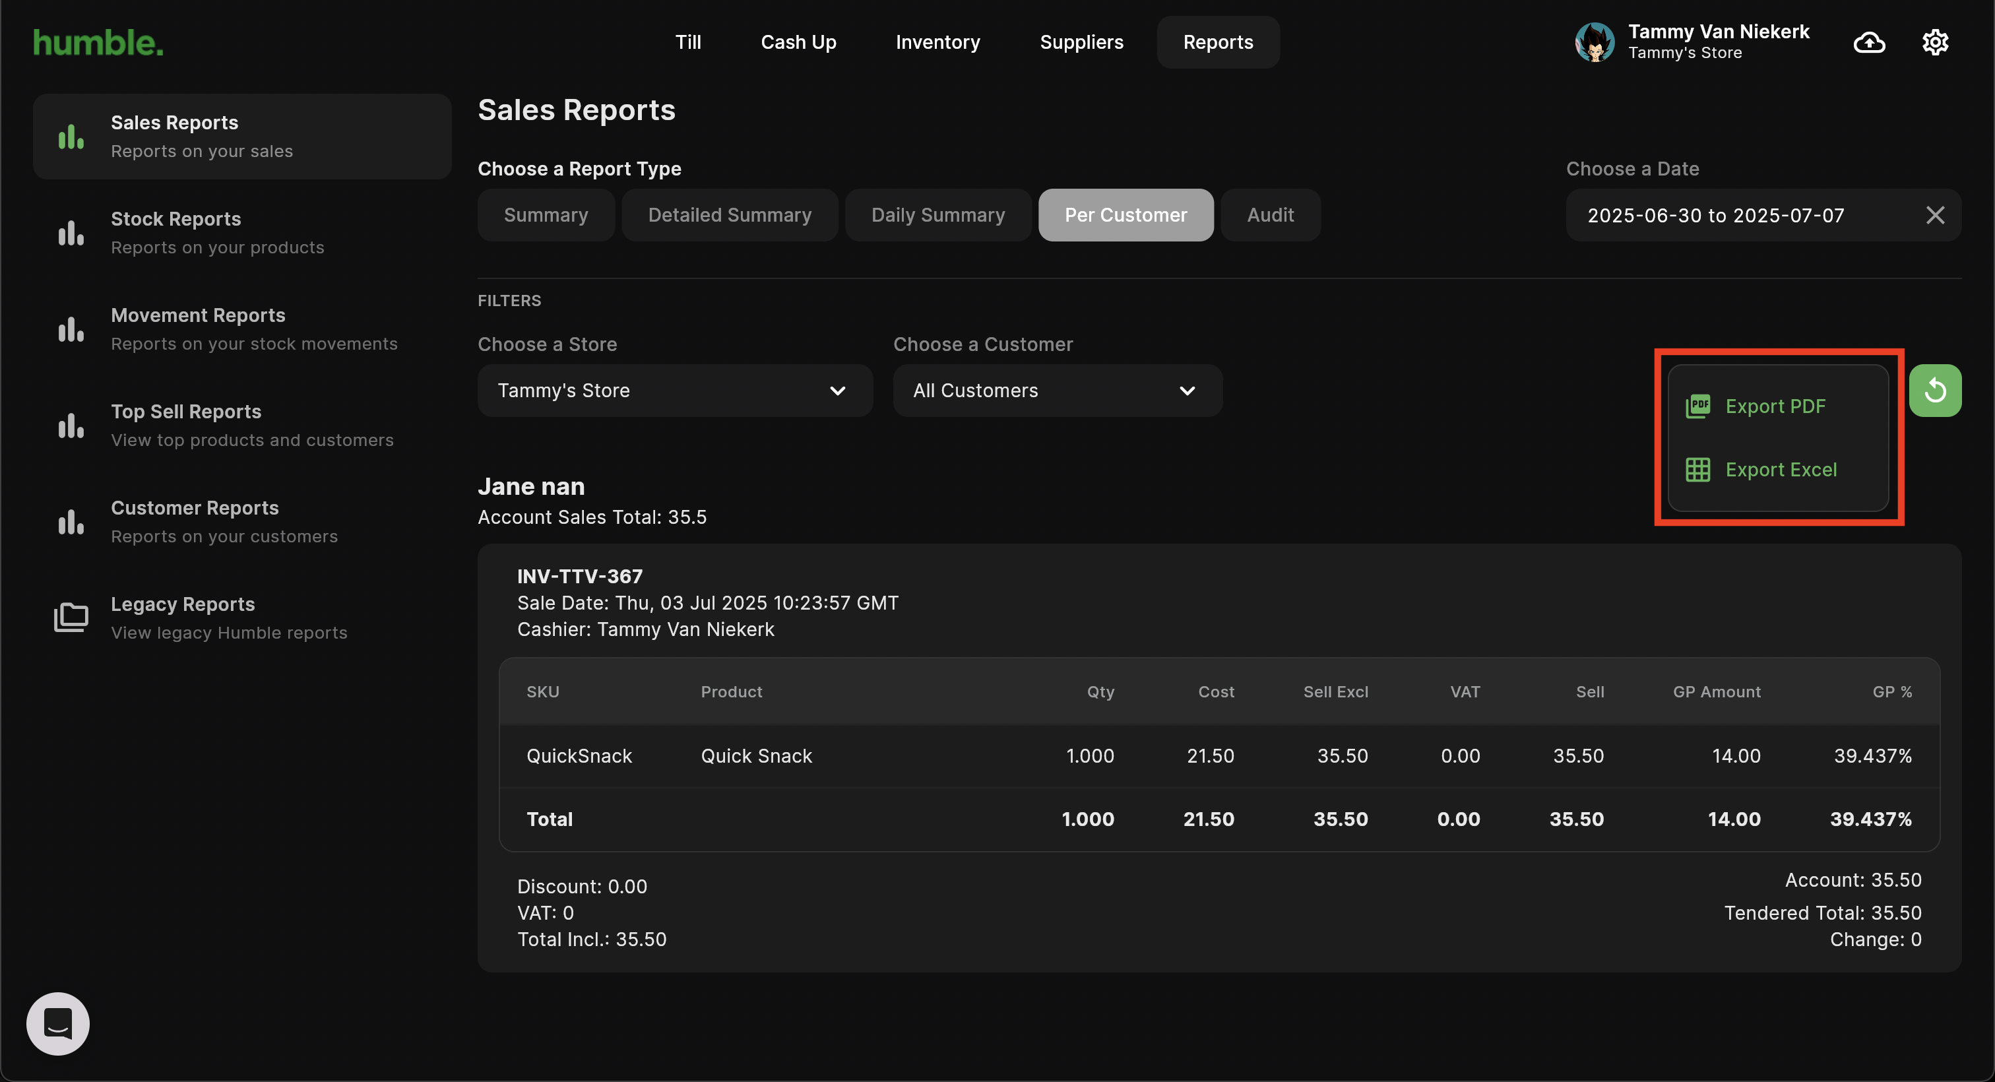Open Customer Reports in the sidebar
Viewport: 1995px width, 1082px height.
[241, 521]
